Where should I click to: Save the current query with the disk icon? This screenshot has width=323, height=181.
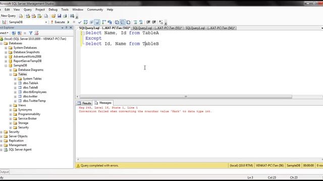tap(60, 16)
